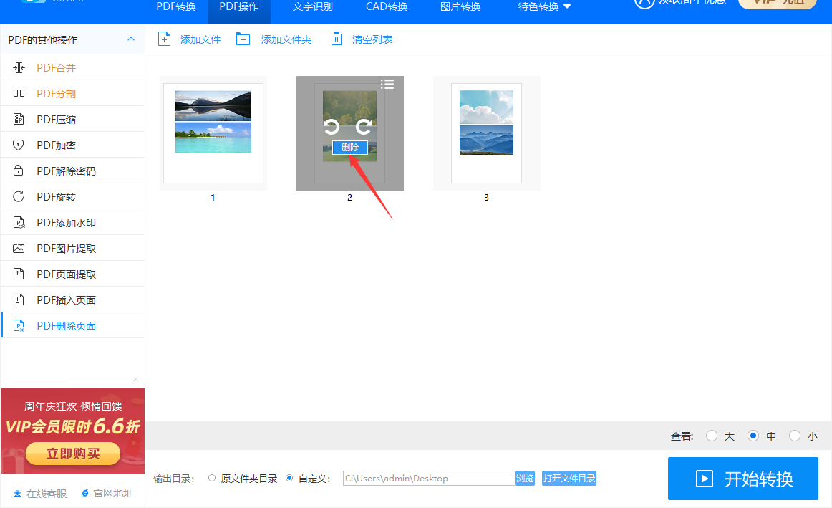Open the 特色转换 dropdown menu
This screenshot has width=832, height=508.
(544, 7)
